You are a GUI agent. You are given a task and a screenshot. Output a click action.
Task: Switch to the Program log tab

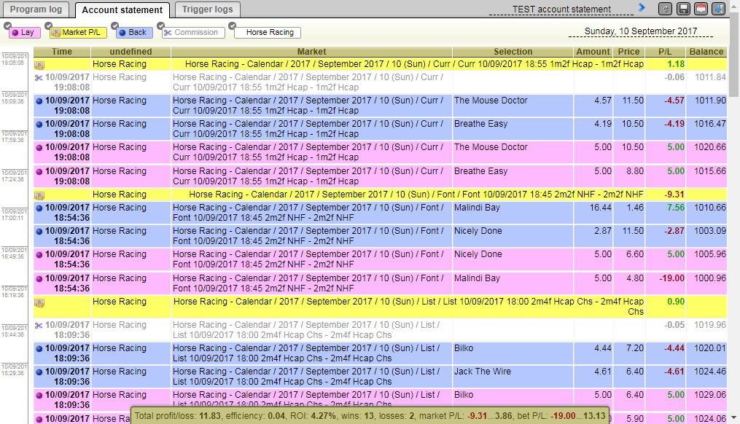36,9
